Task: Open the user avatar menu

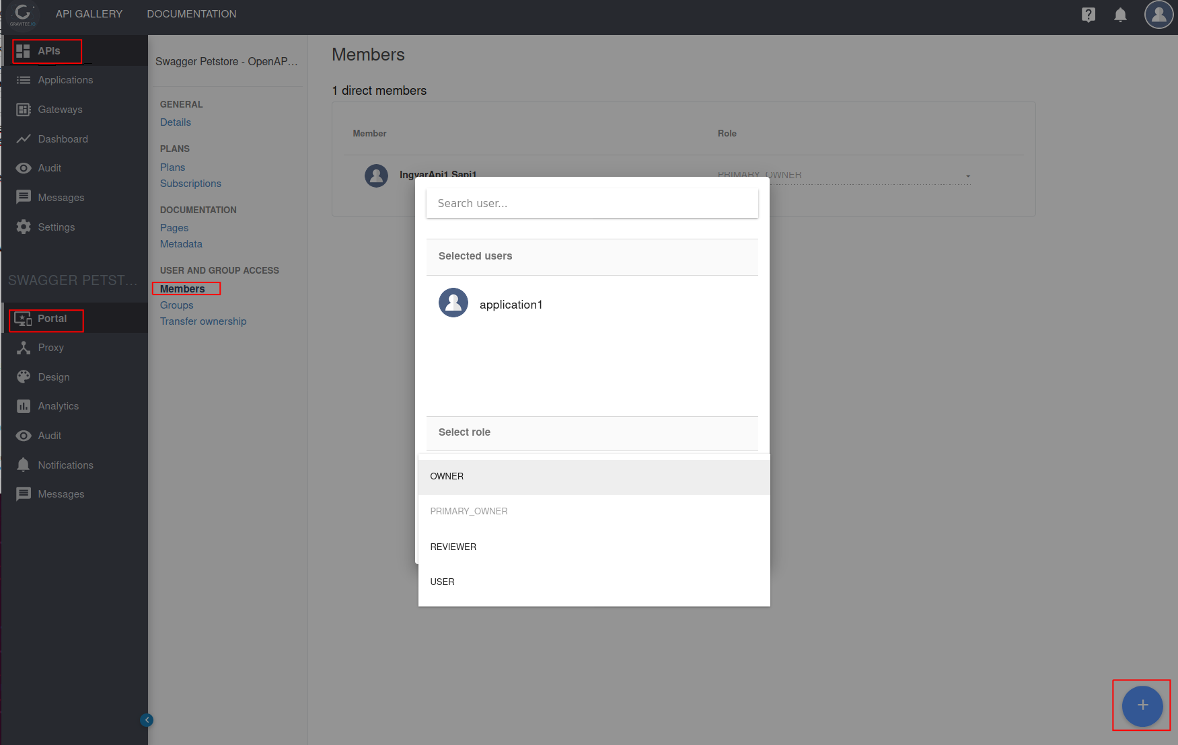Action: point(1158,14)
